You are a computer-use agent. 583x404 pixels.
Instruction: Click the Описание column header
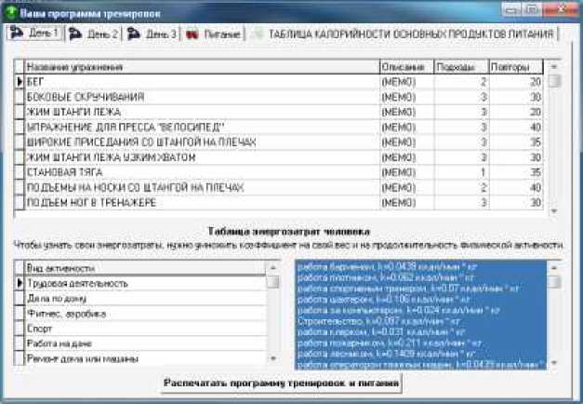click(x=406, y=67)
